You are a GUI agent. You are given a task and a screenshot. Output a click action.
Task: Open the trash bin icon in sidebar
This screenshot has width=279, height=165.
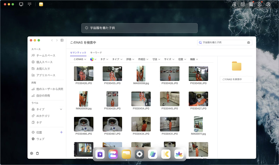tap(37, 153)
